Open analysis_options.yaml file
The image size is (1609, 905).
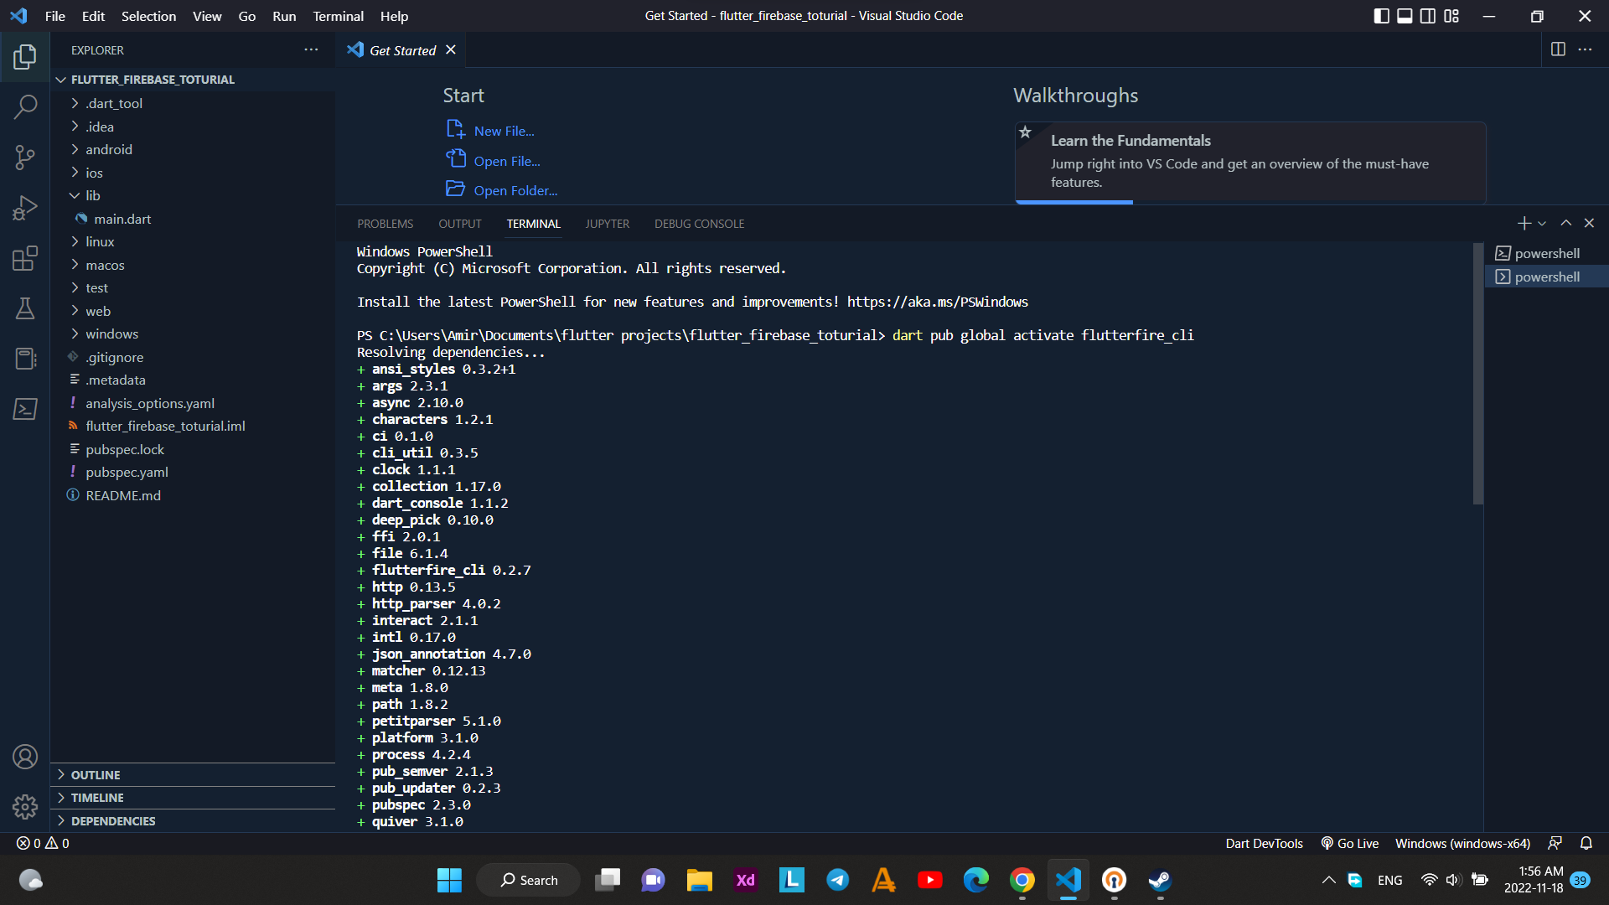193,403
